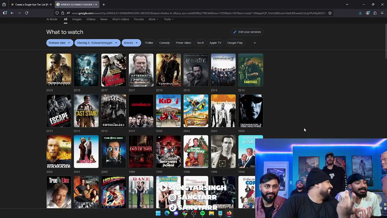This screenshot has width=387, height=218.
Task: Close the Create a Single-Use Tier List tab
Action: [x=50, y=5]
